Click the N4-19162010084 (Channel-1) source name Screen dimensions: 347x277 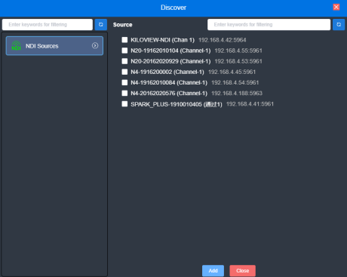pyautogui.click(x=169, y=82)
